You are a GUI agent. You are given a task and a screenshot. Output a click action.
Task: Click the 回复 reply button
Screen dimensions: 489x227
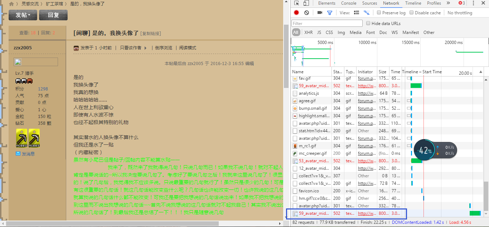coord(53,15)
